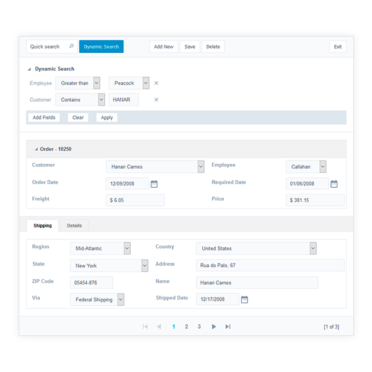This screenshot has width=372, height=372.
Task: Go to the first record page
Action: click(x=145, y=327)
